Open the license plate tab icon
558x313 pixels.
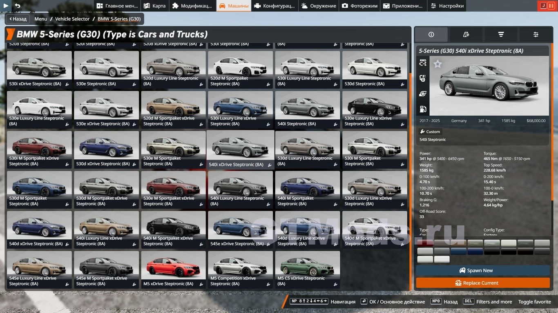(466, 35)
